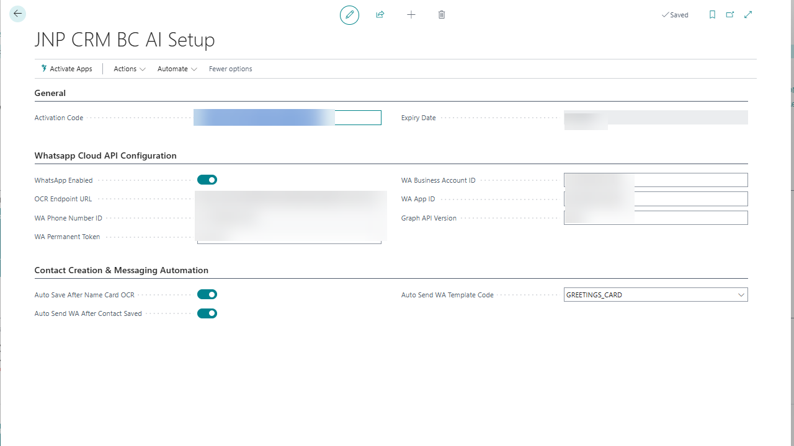This screenshot has height=446, width=794.
Task: Open the Automate menu
Action: 177,69
